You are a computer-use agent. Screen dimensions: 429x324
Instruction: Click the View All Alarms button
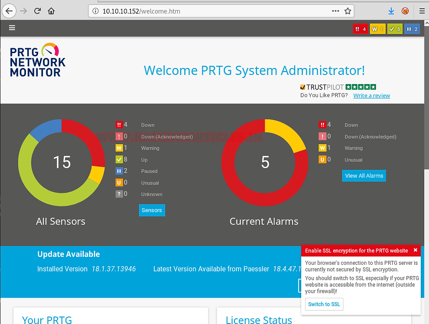pyautogui.click(x=364, y=176)
